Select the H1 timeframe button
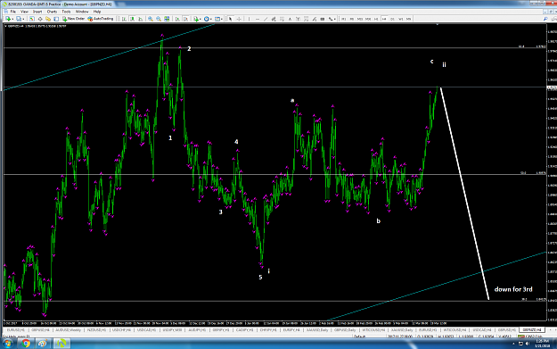 point(376,19)
